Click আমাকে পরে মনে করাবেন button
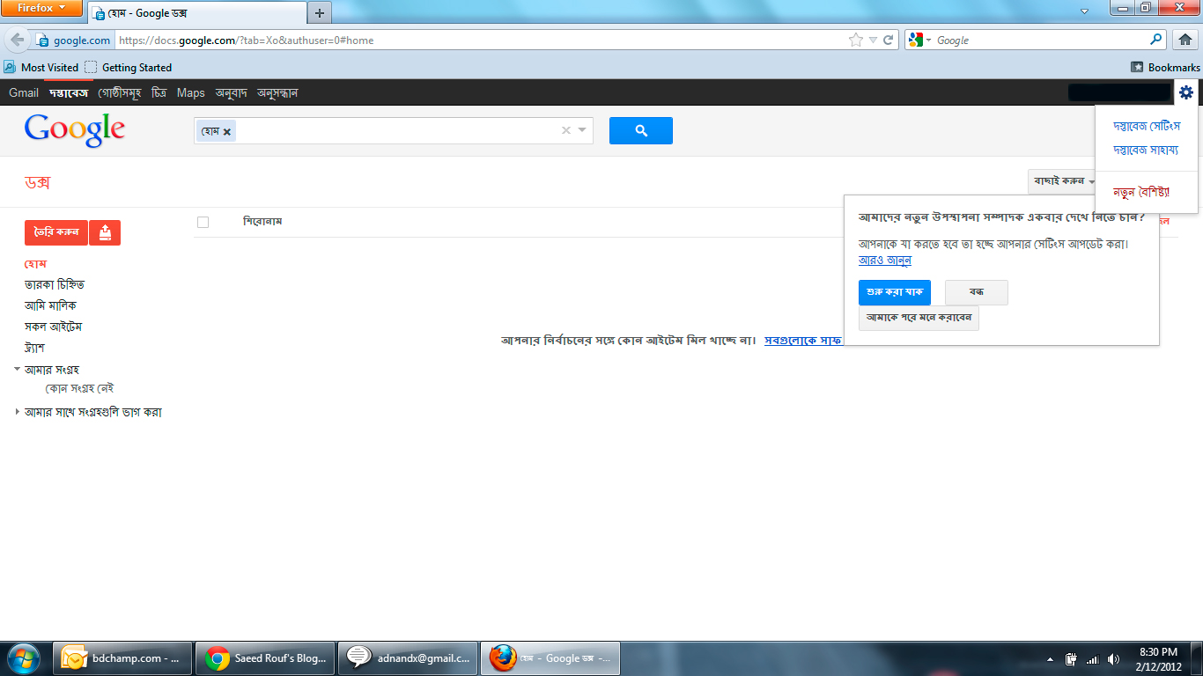The height and width of the screenshot is (676, 1203). [x=919, y=318]
